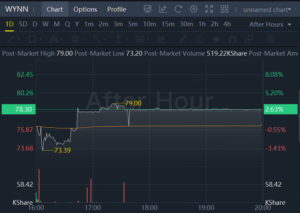Switch to the Profile tab

click(x=117, y=9)
